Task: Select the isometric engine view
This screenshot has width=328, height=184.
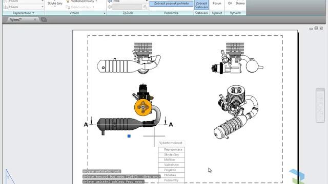Action: [x=236, y=112]
